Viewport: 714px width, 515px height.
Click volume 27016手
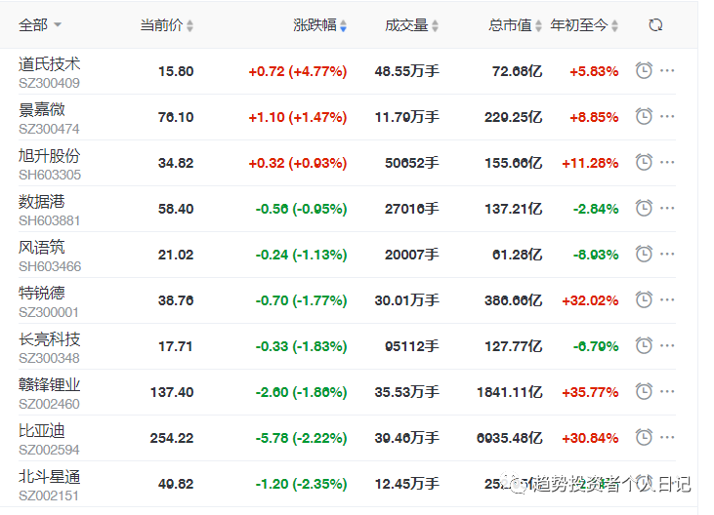point(411,209)
